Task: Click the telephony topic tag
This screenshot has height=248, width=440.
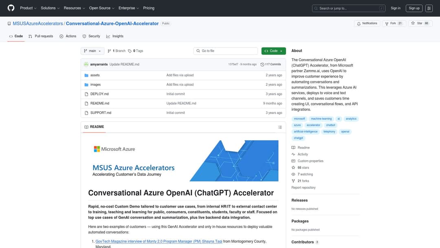Action: 329,132
